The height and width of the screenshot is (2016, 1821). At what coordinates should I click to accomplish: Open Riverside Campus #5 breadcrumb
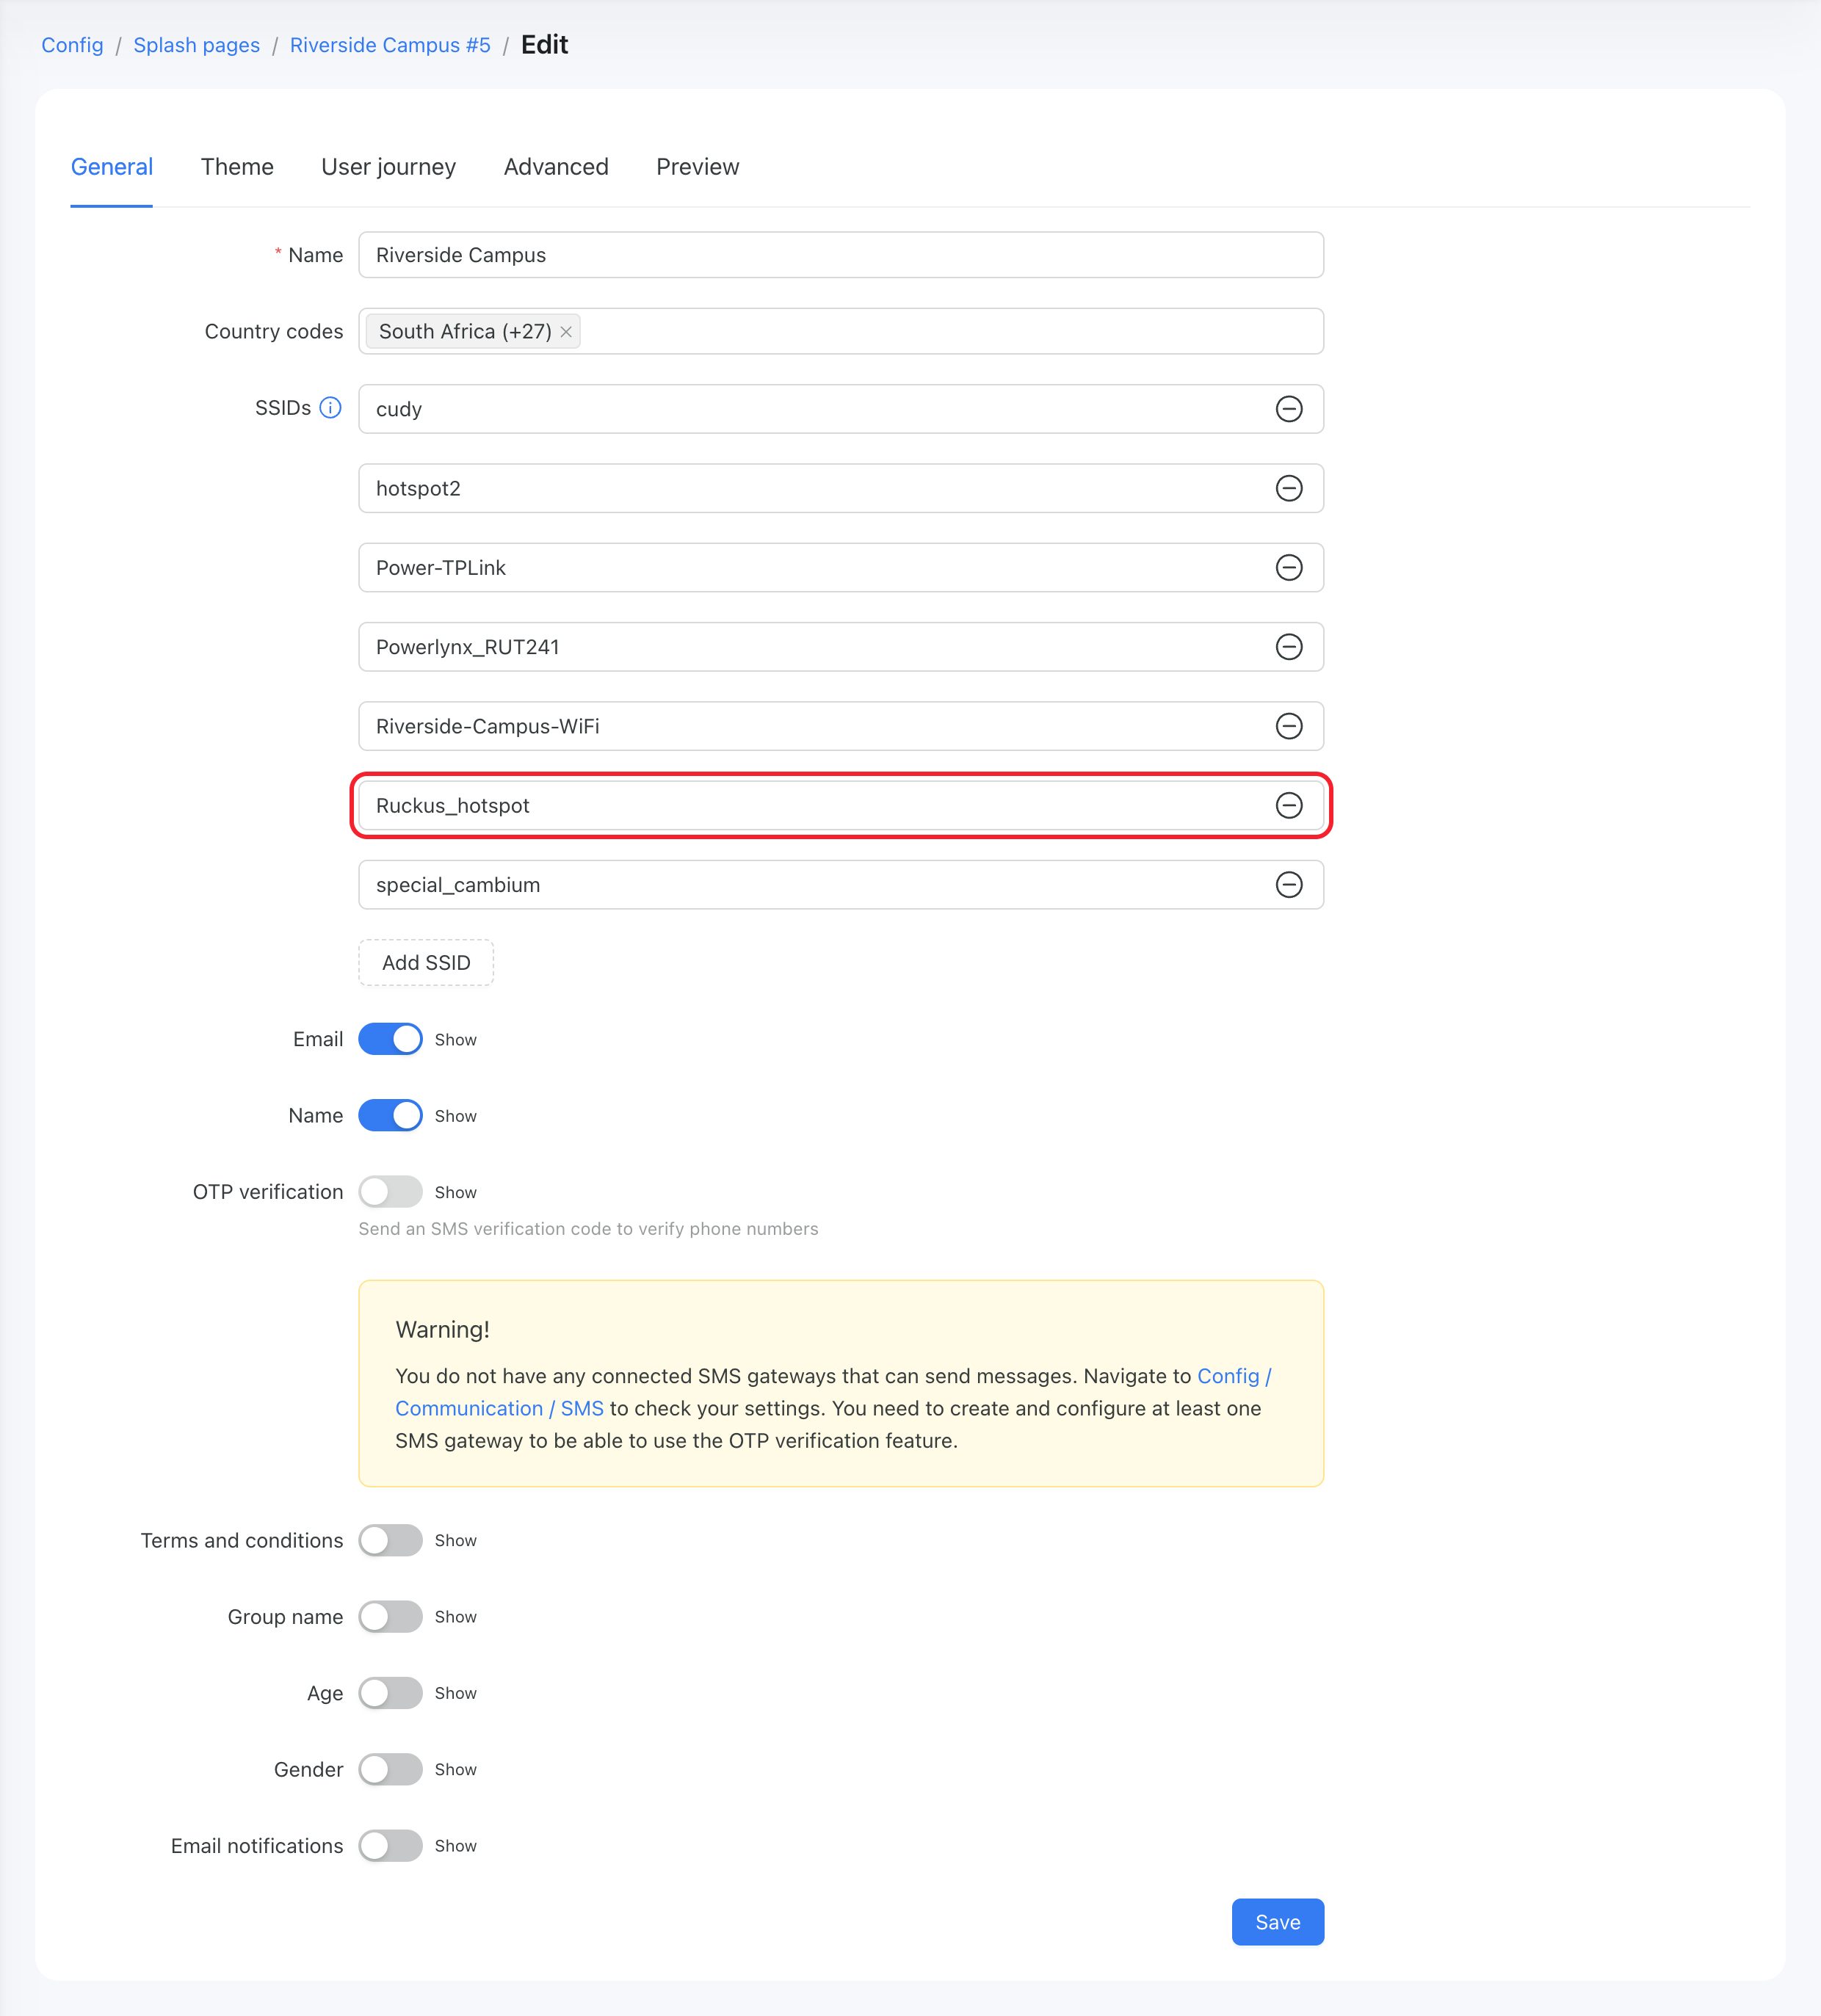click(x=390, y=45)
